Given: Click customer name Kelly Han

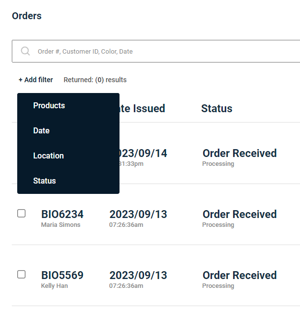Looking at the screenshot, I should point(55,286).
